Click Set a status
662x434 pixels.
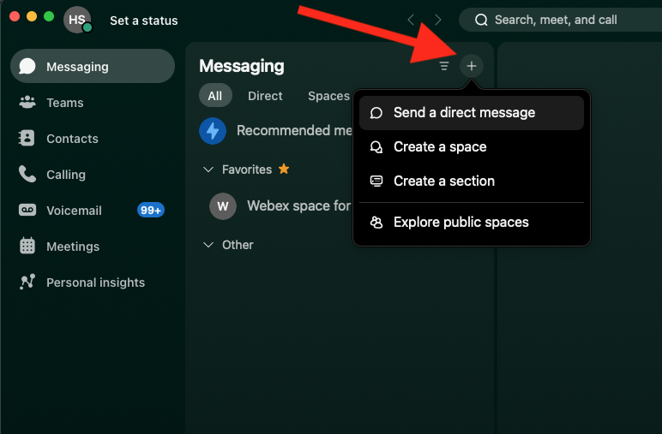point(144,21)
